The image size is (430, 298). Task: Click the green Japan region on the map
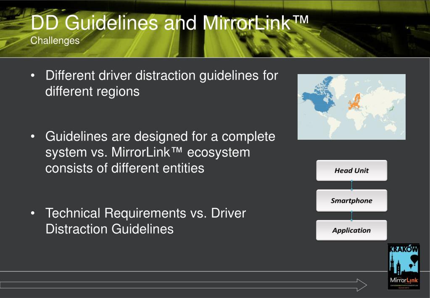[x=391, y=109]
